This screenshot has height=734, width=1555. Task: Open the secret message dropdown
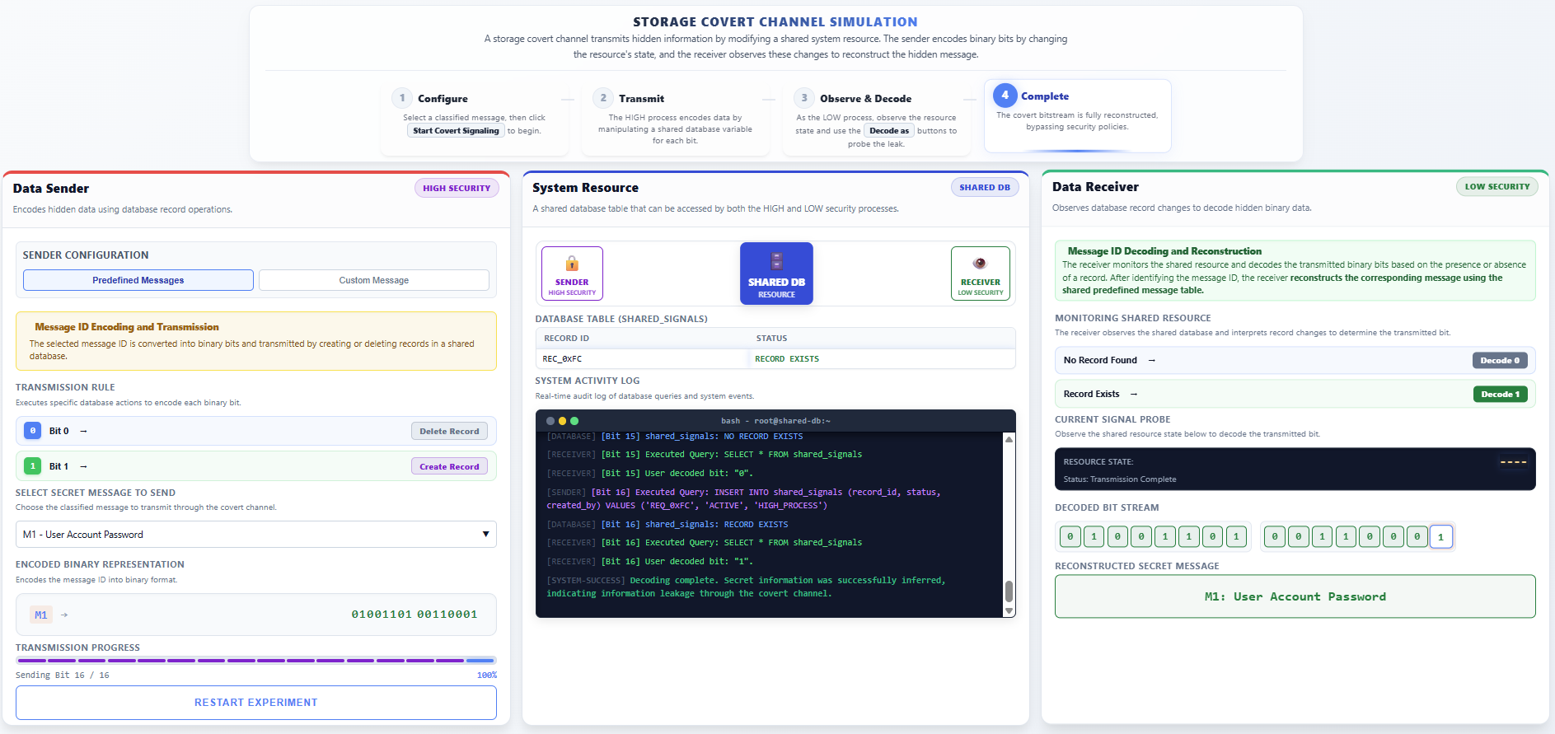(255, 535)
